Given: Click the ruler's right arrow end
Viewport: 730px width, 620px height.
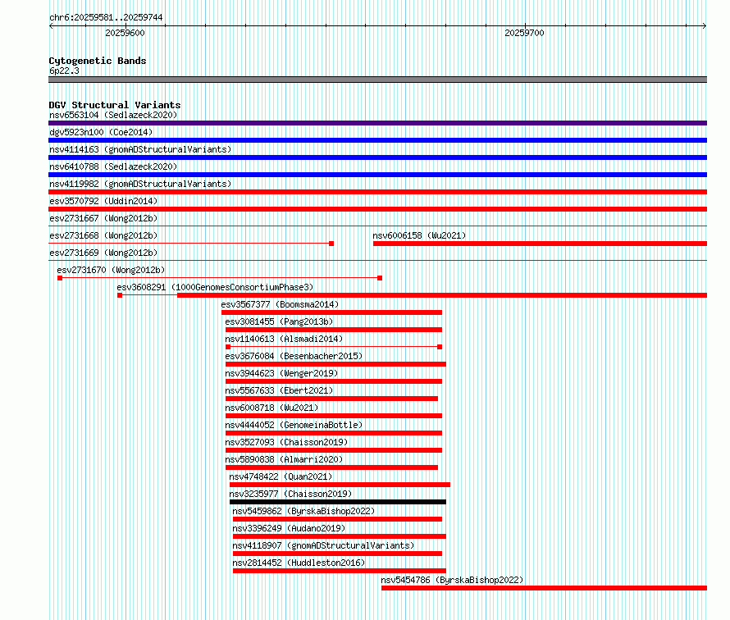Looking at the screenshot, I should click(x=705, y=26).
